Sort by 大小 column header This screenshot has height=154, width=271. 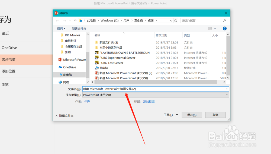click(215, 35)
